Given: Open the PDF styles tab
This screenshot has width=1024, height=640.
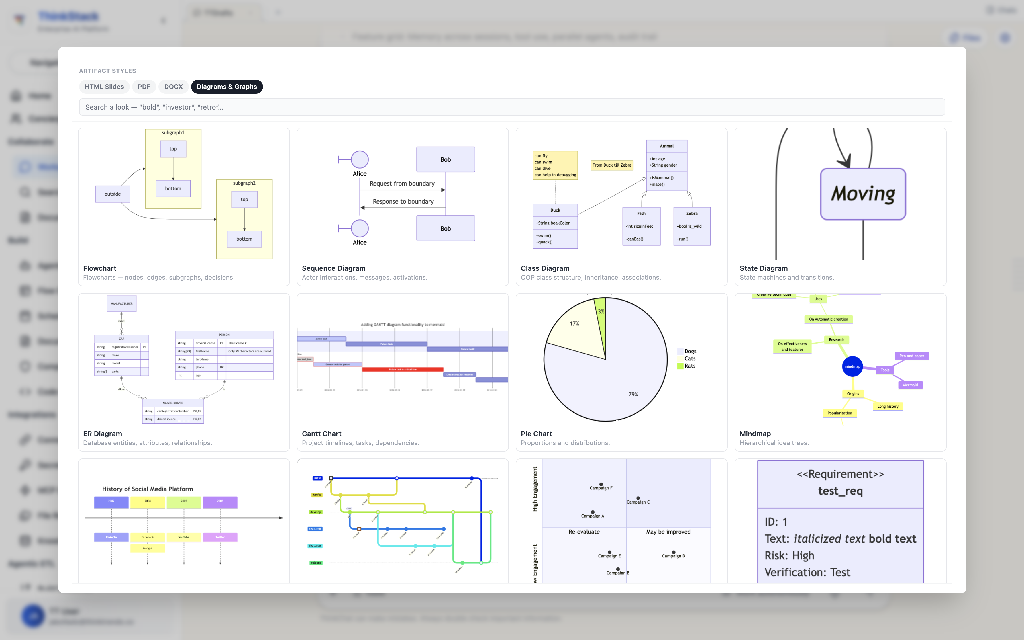Looking at the screenshot, I should [x=144, y=87].
